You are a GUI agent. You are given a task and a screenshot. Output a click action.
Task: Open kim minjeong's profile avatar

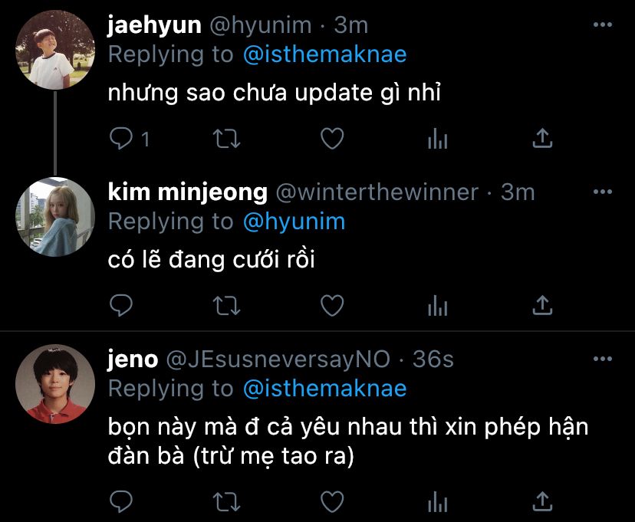coord(55,217)
